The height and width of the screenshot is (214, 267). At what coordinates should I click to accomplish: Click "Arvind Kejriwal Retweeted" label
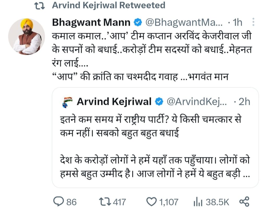click(x=108, y=5)
